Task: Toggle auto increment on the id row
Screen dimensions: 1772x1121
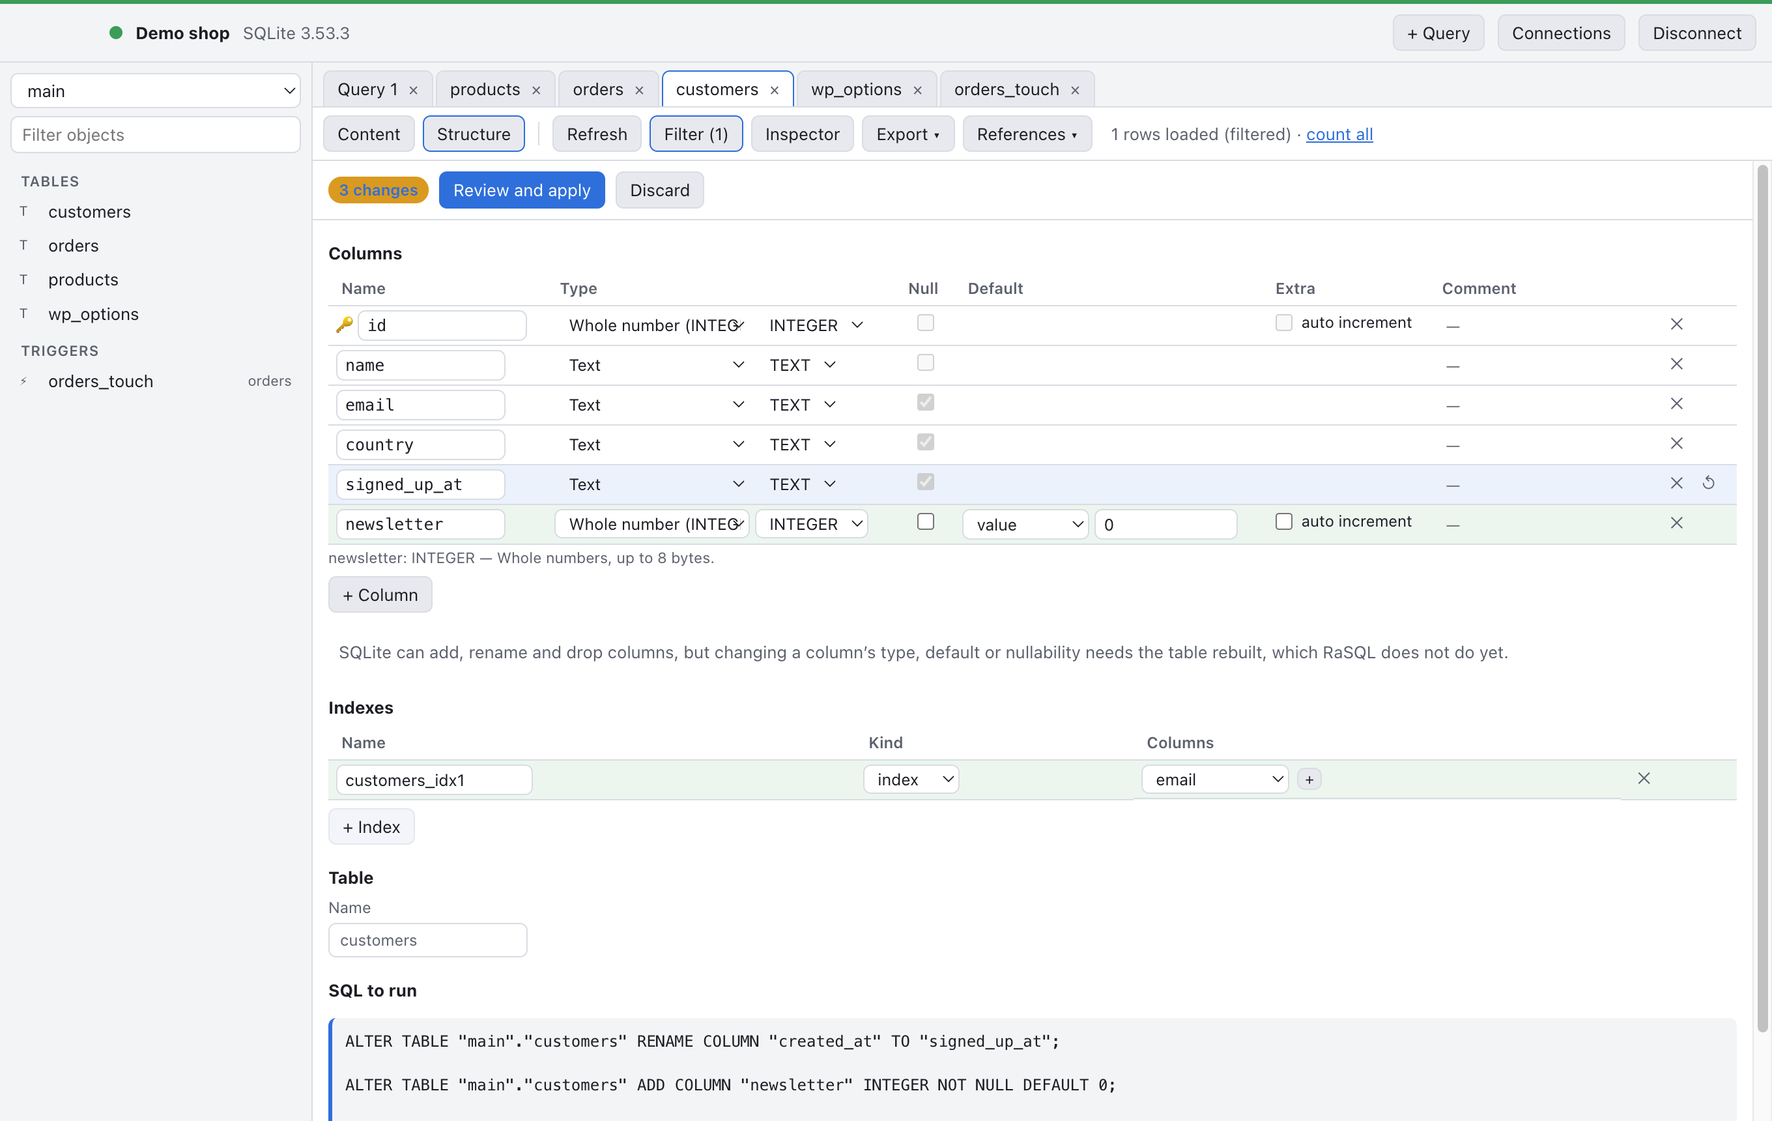Action: tap(1283, 323)
